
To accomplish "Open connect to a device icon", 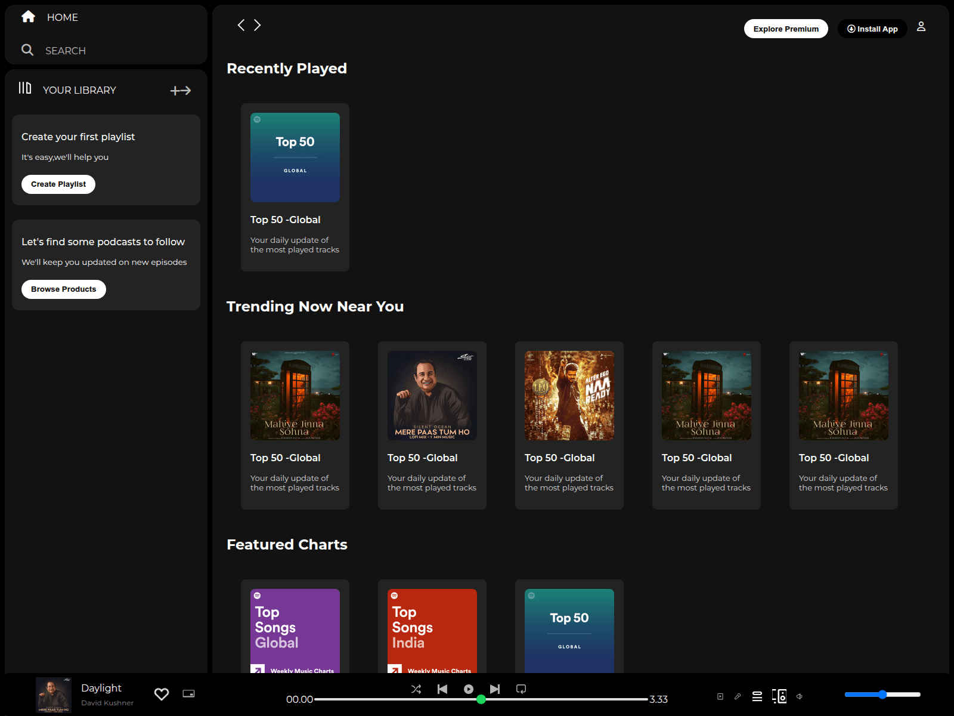I will (779, 696).
